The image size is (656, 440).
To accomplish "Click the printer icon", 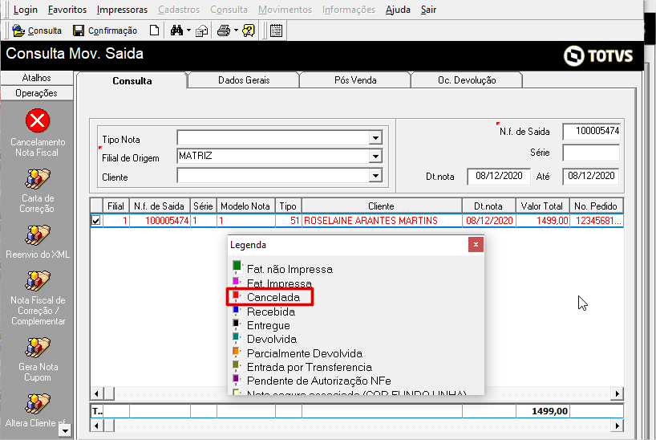I will [x=224, y=31].
